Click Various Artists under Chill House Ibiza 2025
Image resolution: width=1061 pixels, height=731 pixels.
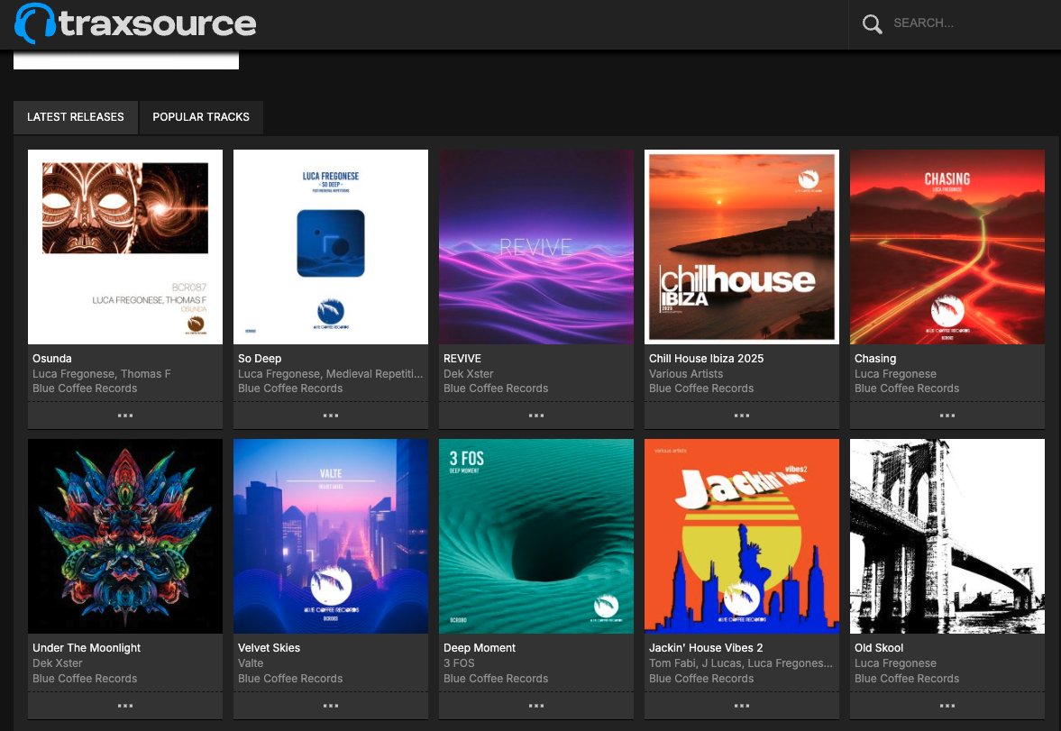point(686,374)
